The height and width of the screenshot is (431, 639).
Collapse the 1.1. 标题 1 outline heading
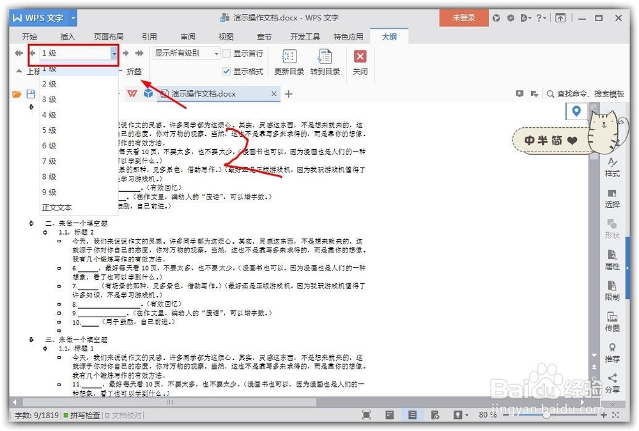point(45,349)
